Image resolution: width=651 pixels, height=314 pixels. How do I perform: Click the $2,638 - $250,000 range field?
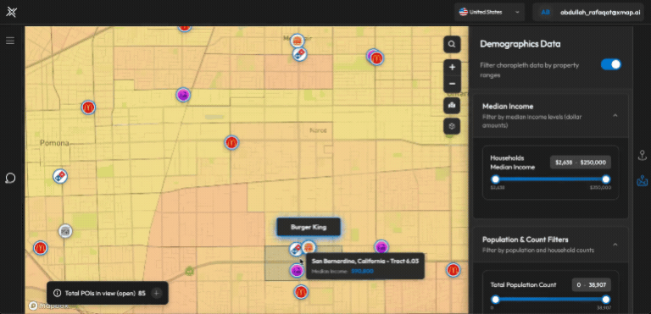581,163
